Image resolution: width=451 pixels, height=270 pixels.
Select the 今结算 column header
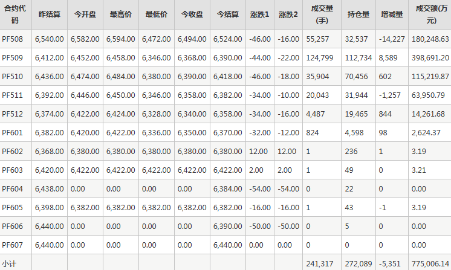coord(228,14)
